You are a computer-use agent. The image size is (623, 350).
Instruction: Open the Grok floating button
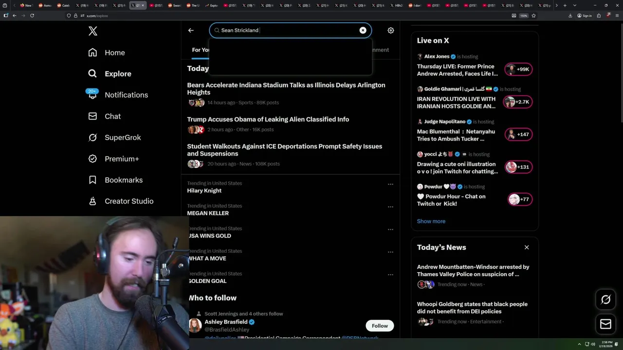(605, 299)
